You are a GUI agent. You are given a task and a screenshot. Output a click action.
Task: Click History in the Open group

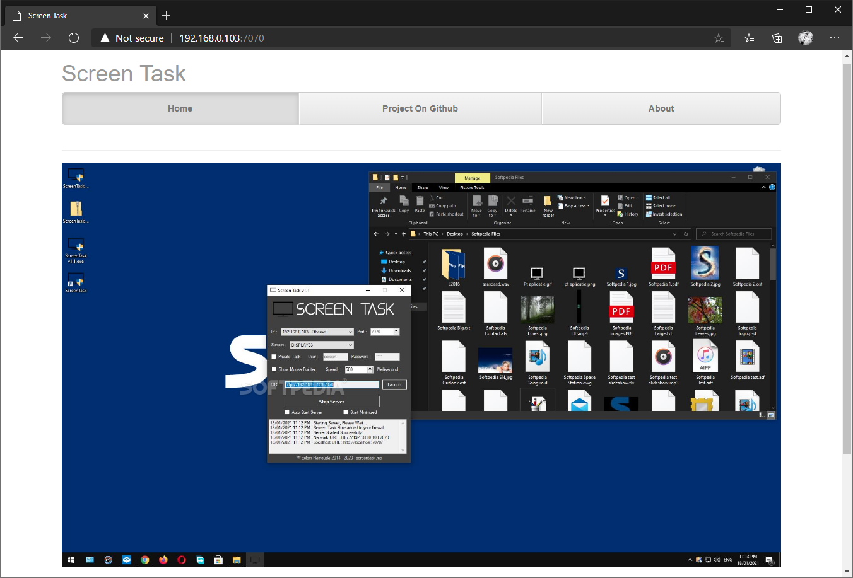click(628, 214)
